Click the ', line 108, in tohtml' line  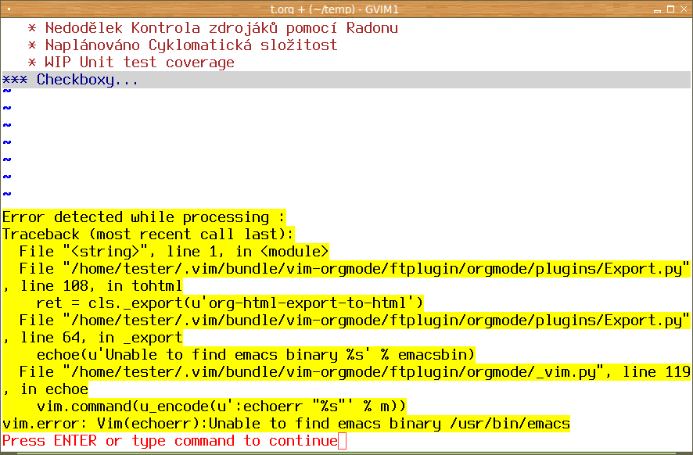pos(92,286)
